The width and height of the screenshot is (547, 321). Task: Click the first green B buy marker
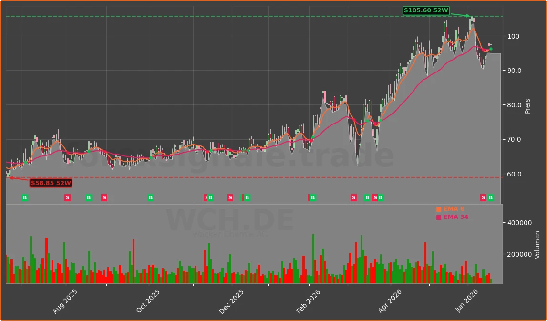coord(25,198)
